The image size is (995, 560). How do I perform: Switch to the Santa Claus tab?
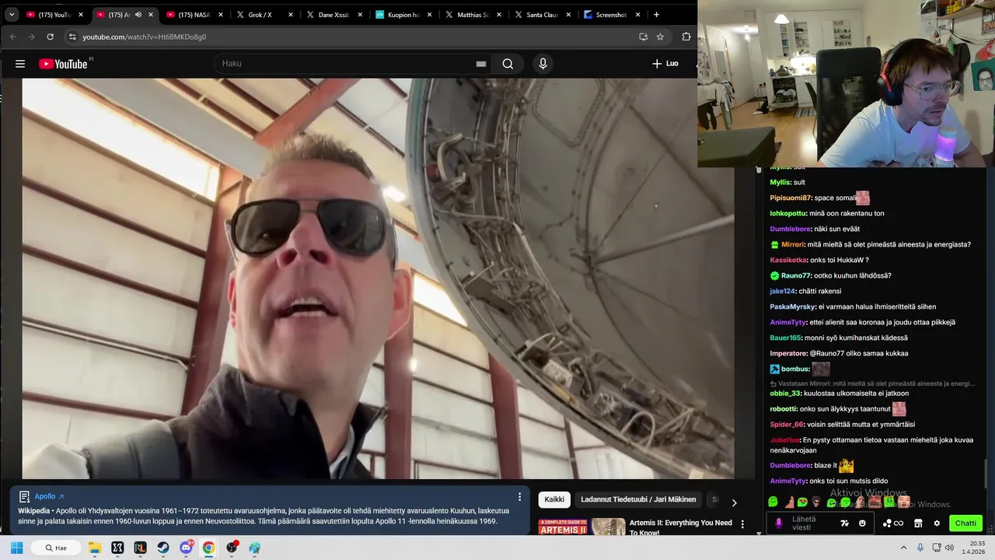click(x=544, y=15)
